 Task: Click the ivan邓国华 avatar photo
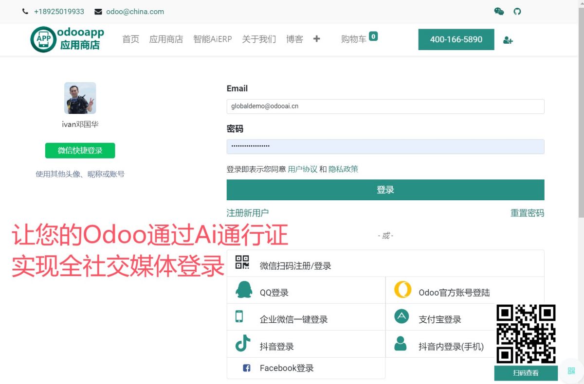tap(80, 98)
